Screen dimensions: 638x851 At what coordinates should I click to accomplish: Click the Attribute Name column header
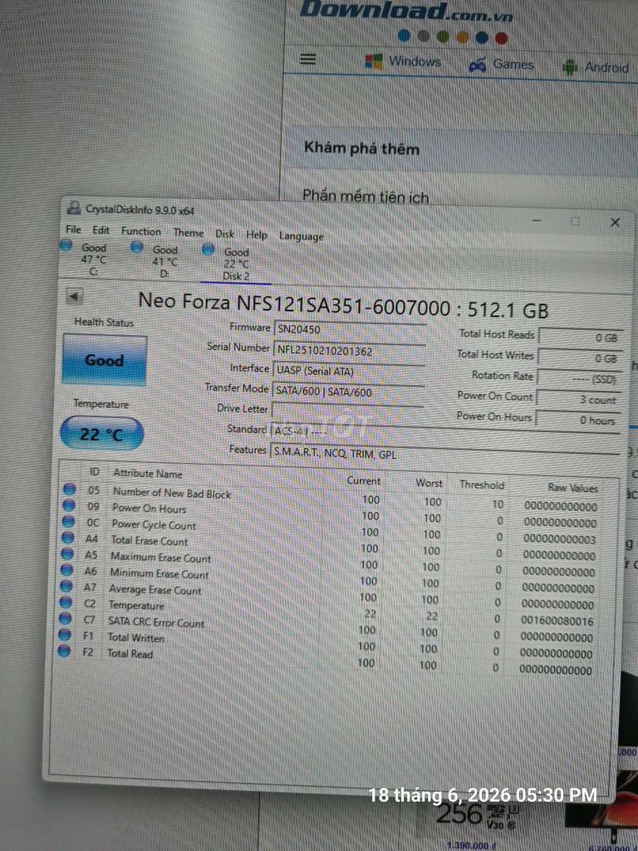pos(148,473)
